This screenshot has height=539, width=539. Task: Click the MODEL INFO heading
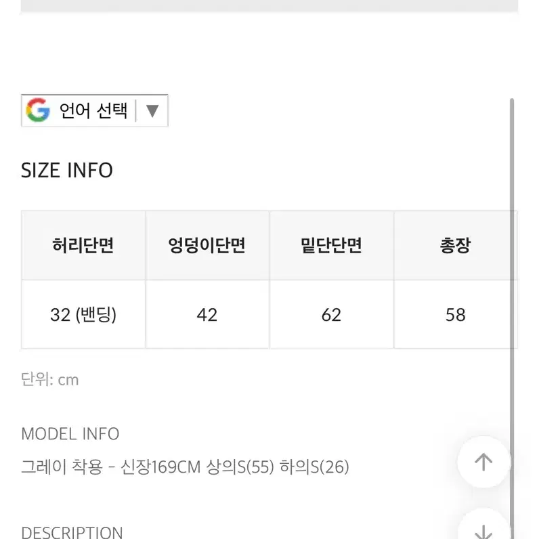point(70,434)
